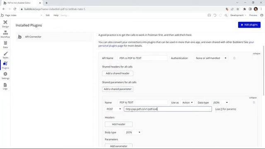Open the Workflow section

[x=5, y=34]
